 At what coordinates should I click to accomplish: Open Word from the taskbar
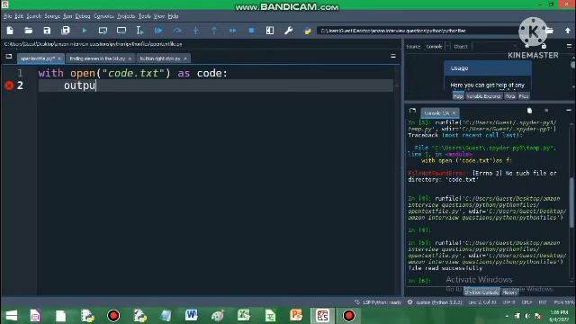[x=192, y=315]
